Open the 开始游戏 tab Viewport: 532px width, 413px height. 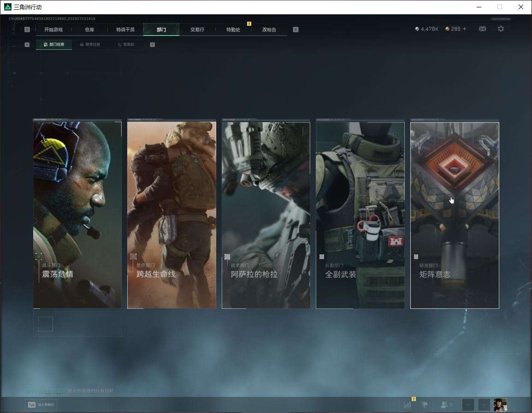(53, 29)
